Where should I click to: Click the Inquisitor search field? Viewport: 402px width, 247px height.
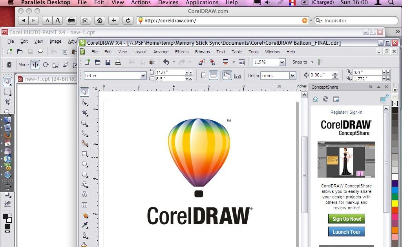click(x=356, y=20)
